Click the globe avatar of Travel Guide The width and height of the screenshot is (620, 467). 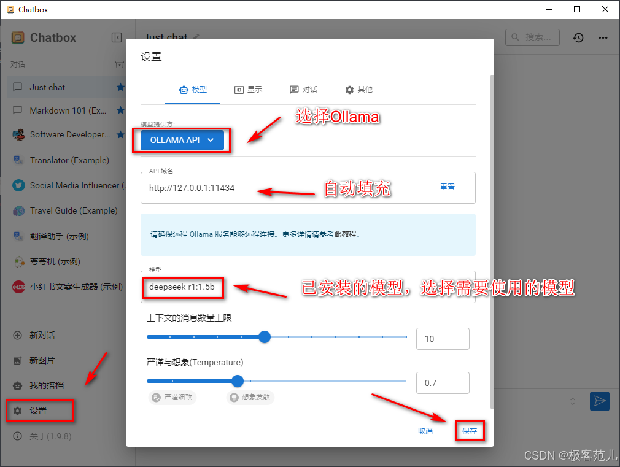pos(18,210)
